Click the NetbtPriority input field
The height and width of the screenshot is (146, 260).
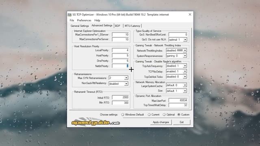pos(120,66)
